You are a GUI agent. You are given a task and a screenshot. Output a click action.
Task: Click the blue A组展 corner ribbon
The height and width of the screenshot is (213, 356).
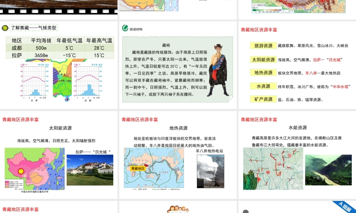click(x=345, y=207)
